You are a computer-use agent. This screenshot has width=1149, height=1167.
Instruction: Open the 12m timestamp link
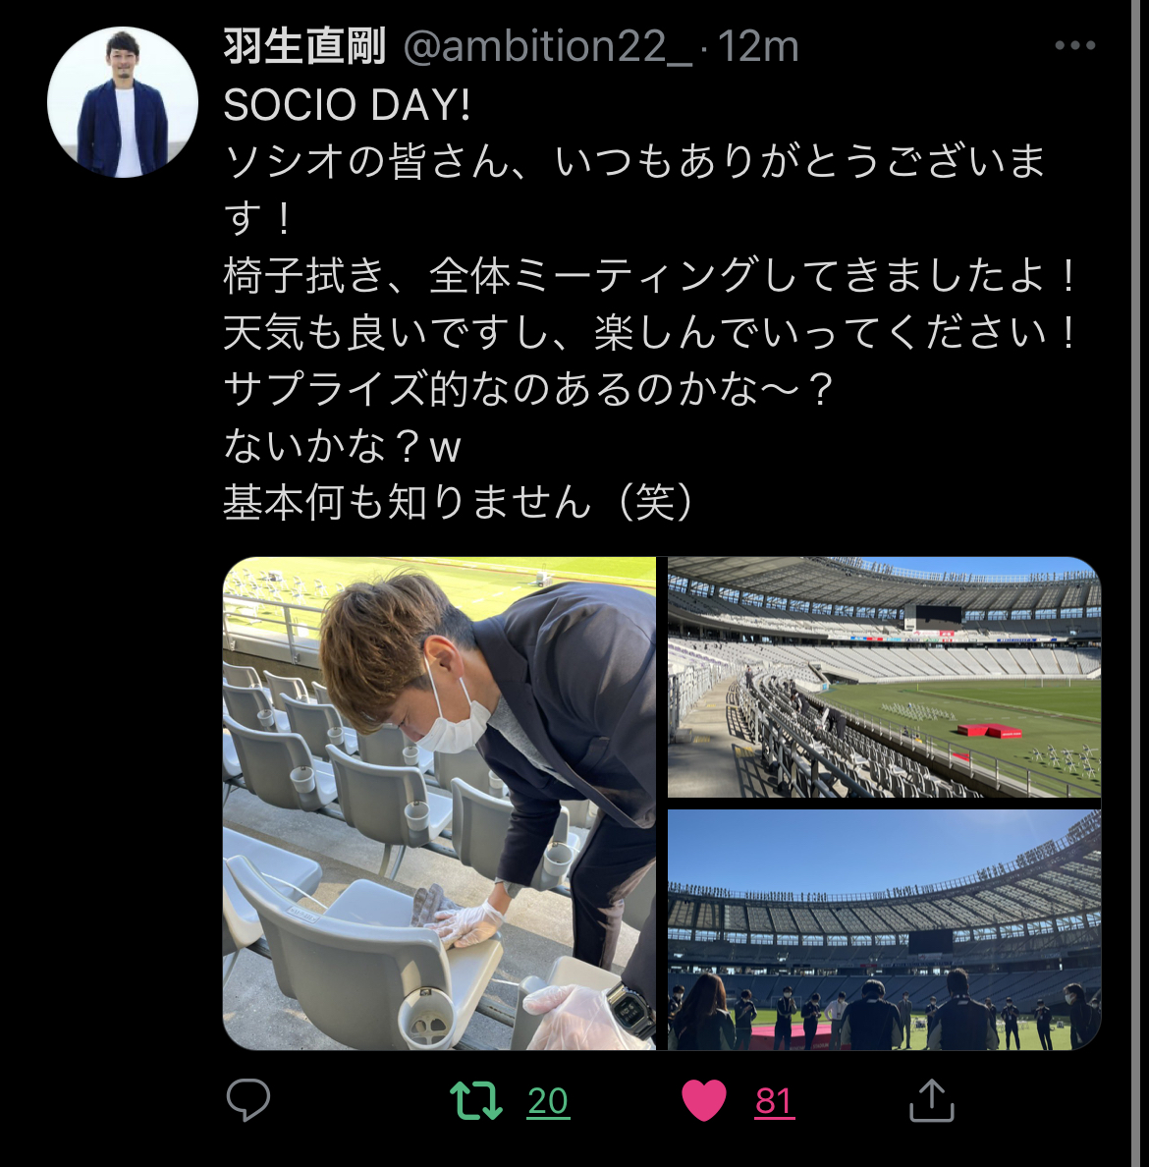coord(757,46)
